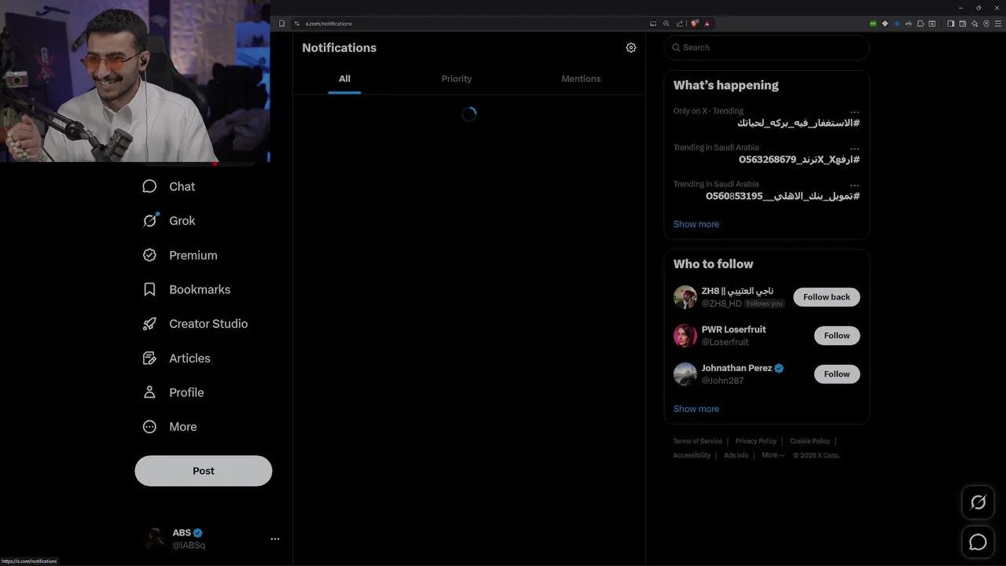Open Accessibility footer link

tap(692, 455)
